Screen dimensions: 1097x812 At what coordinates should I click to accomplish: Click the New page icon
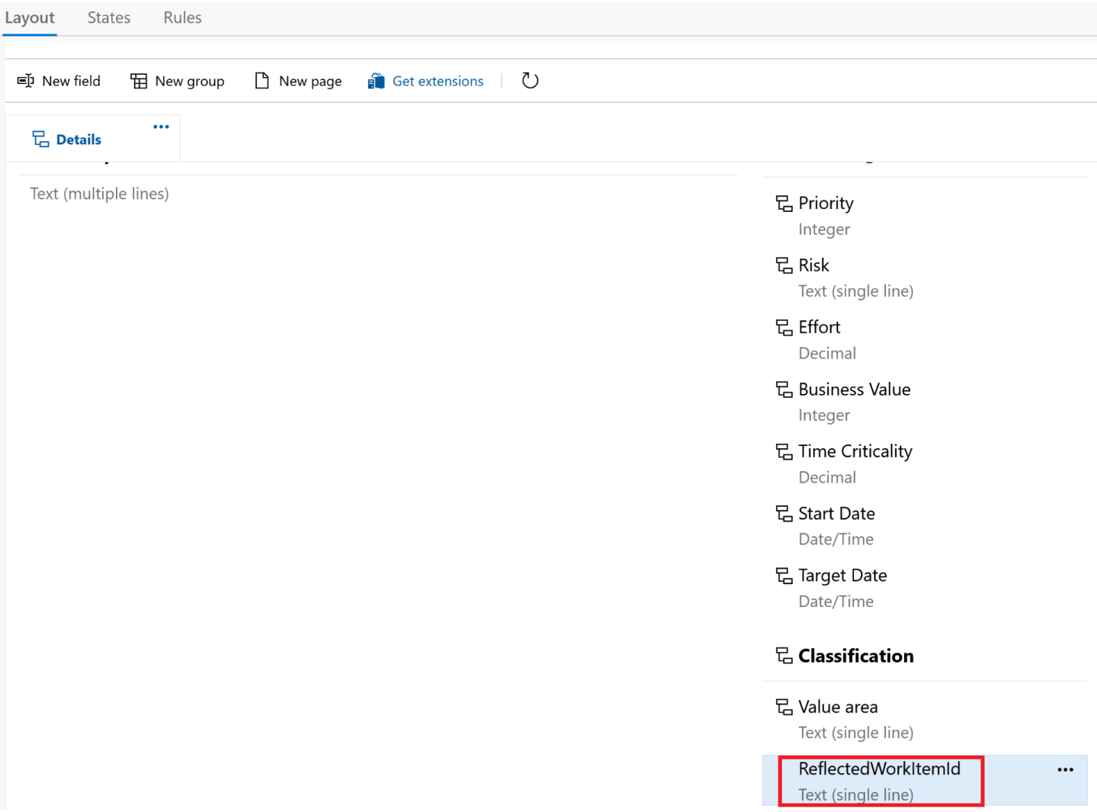point(262,80)
